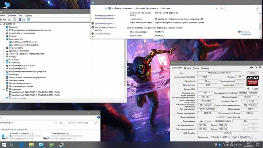The height and width of the screenshot is (148, 263).
Task: Click the refresh button in System window address bar
Action: 222,8
